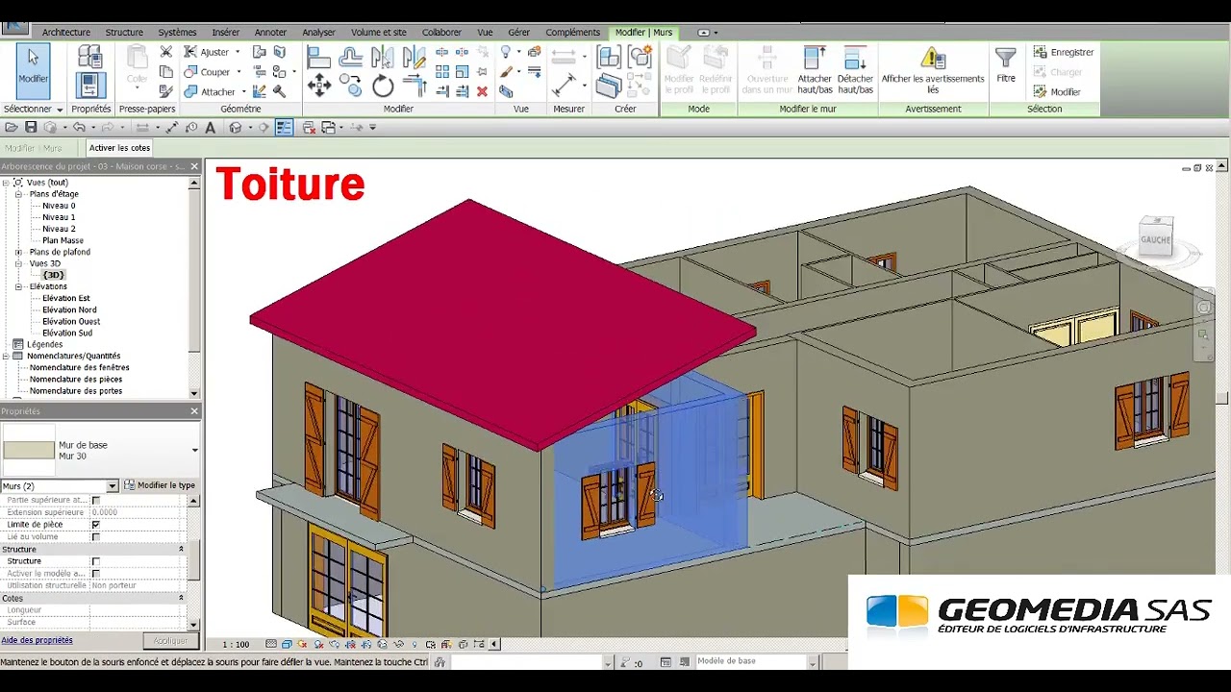Toggle the Limite de pièce checkbox
Image resolution: width=1231 pixels, height=692 pixels.
tap(95, 525)
